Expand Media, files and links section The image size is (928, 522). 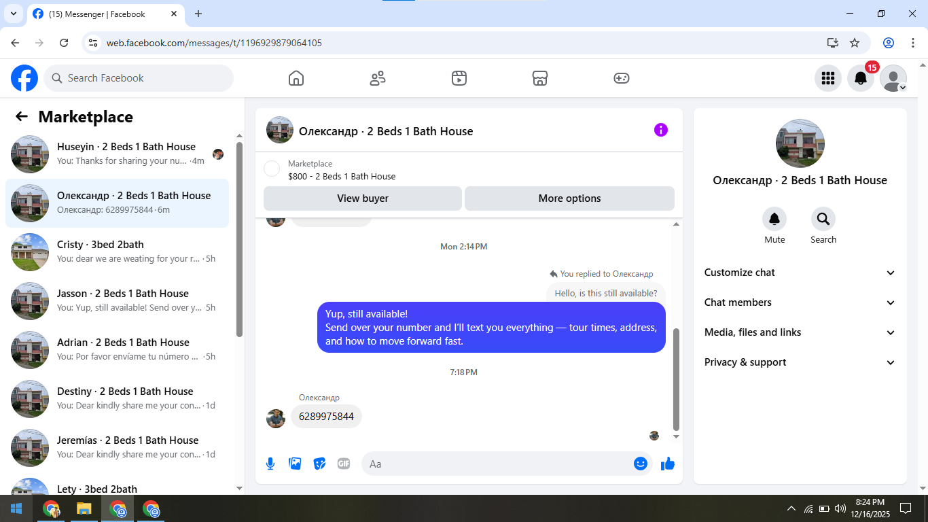800,332
